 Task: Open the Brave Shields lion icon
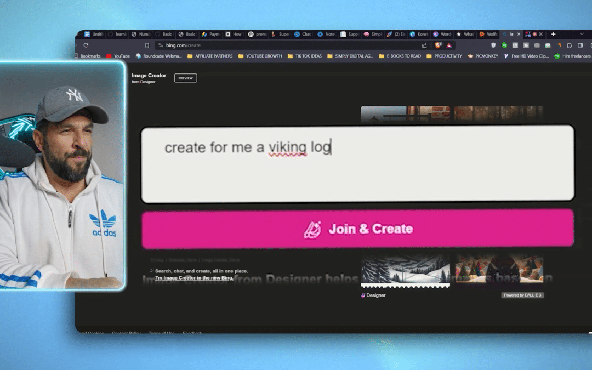coord(438,45)
